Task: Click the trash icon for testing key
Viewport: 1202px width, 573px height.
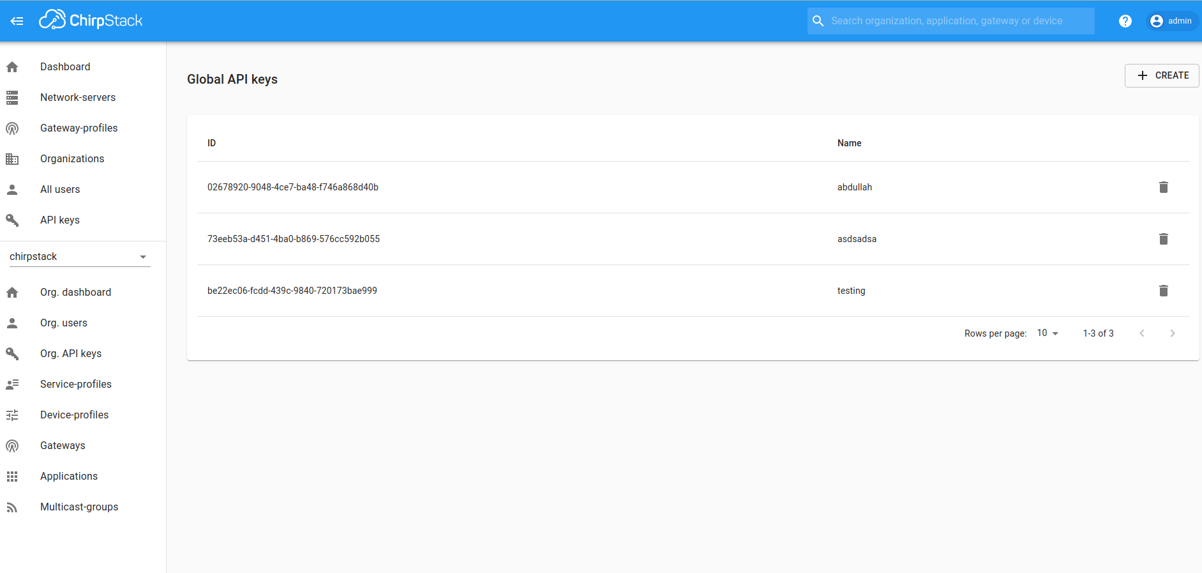Action: [x=1163, y=291]
